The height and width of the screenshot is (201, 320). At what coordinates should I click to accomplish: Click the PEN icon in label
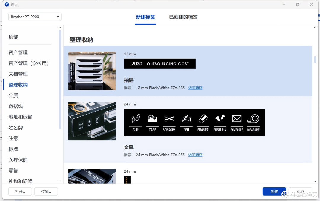[186, 118]
